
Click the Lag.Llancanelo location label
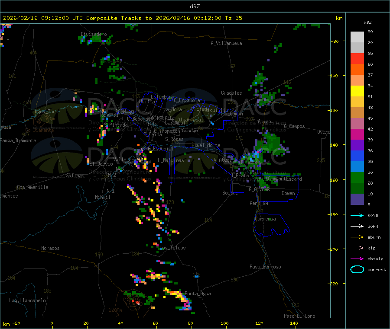point(28,300)
